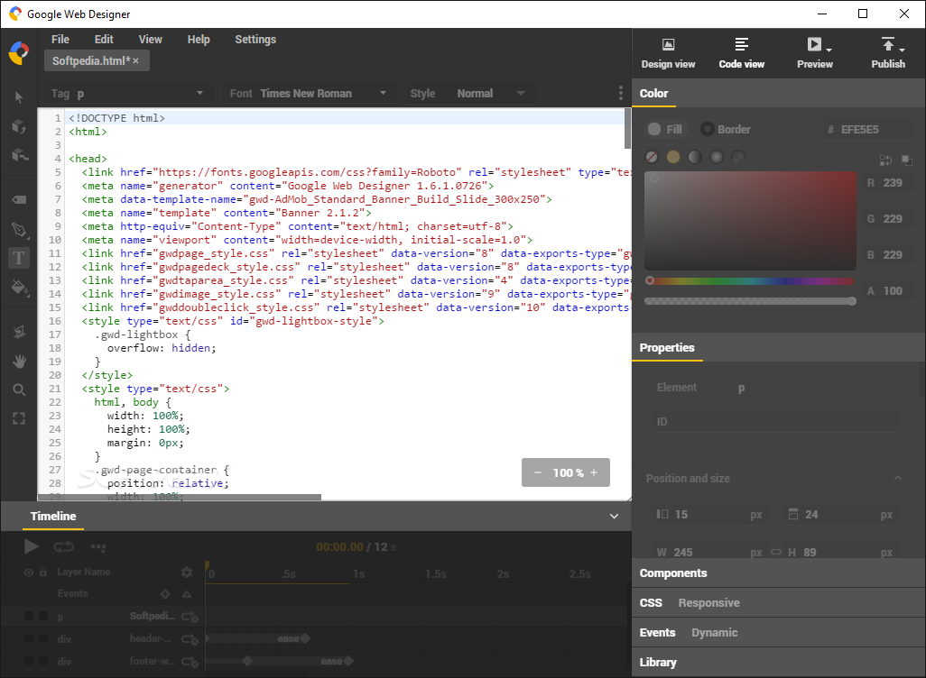Open the Edit menu
The width and height of the screenshot is (926, 678).
(x=104, y=40)
